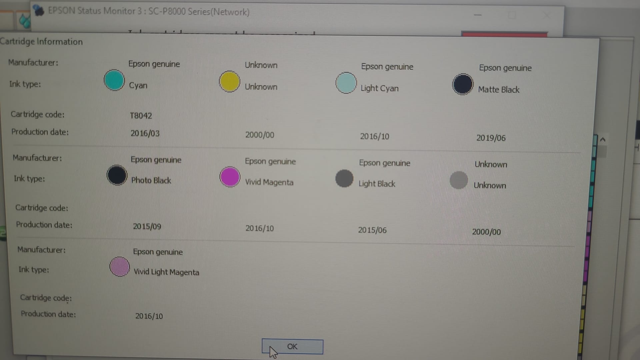Click the EPSON Status Monitor title bar icon

click(38, 10)
